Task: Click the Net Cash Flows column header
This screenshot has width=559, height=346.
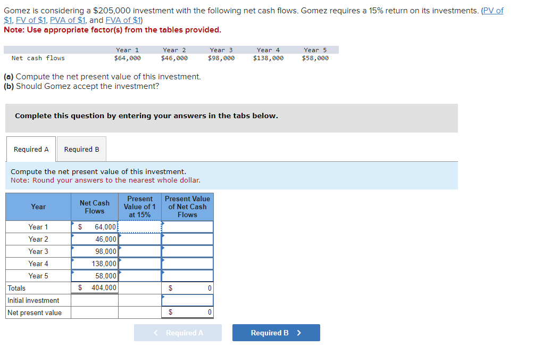Action: tap(95, 207)
